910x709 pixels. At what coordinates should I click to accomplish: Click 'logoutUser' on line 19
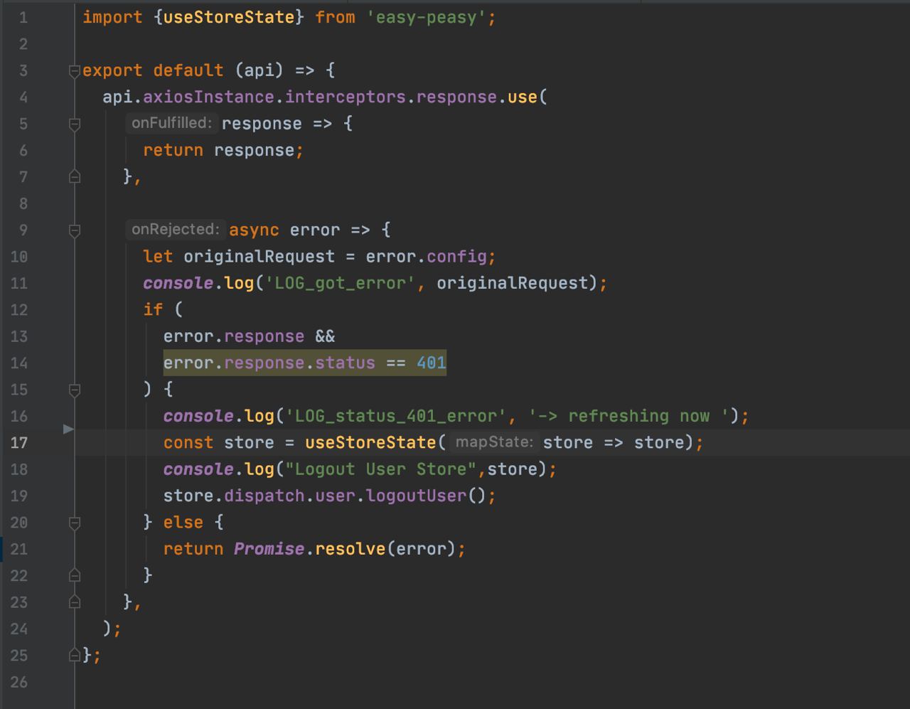pyautogui.click(x=417, y=496)
